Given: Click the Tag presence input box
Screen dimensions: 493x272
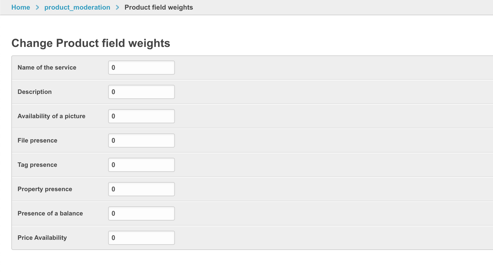Looking at the screenshot, I should 141,165.
